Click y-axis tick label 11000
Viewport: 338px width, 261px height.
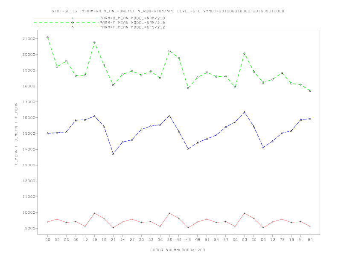[29, 197]
